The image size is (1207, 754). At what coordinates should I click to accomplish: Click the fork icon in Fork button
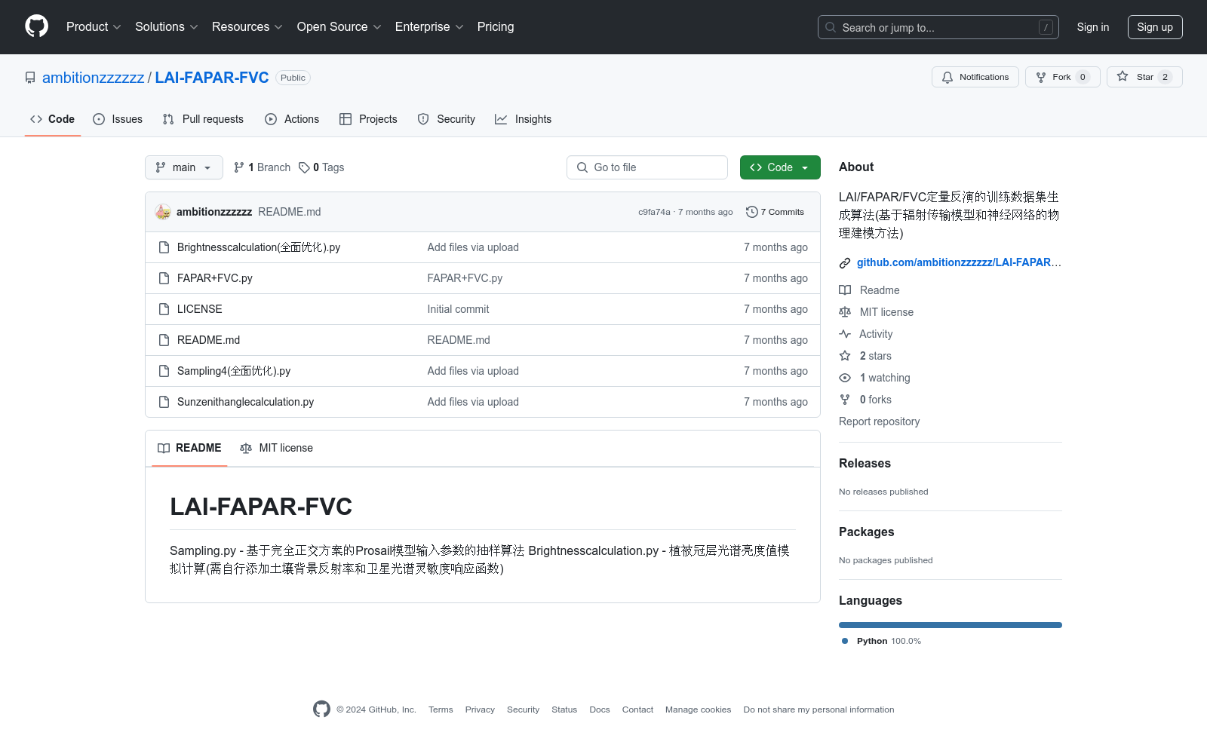[1041, 77]
